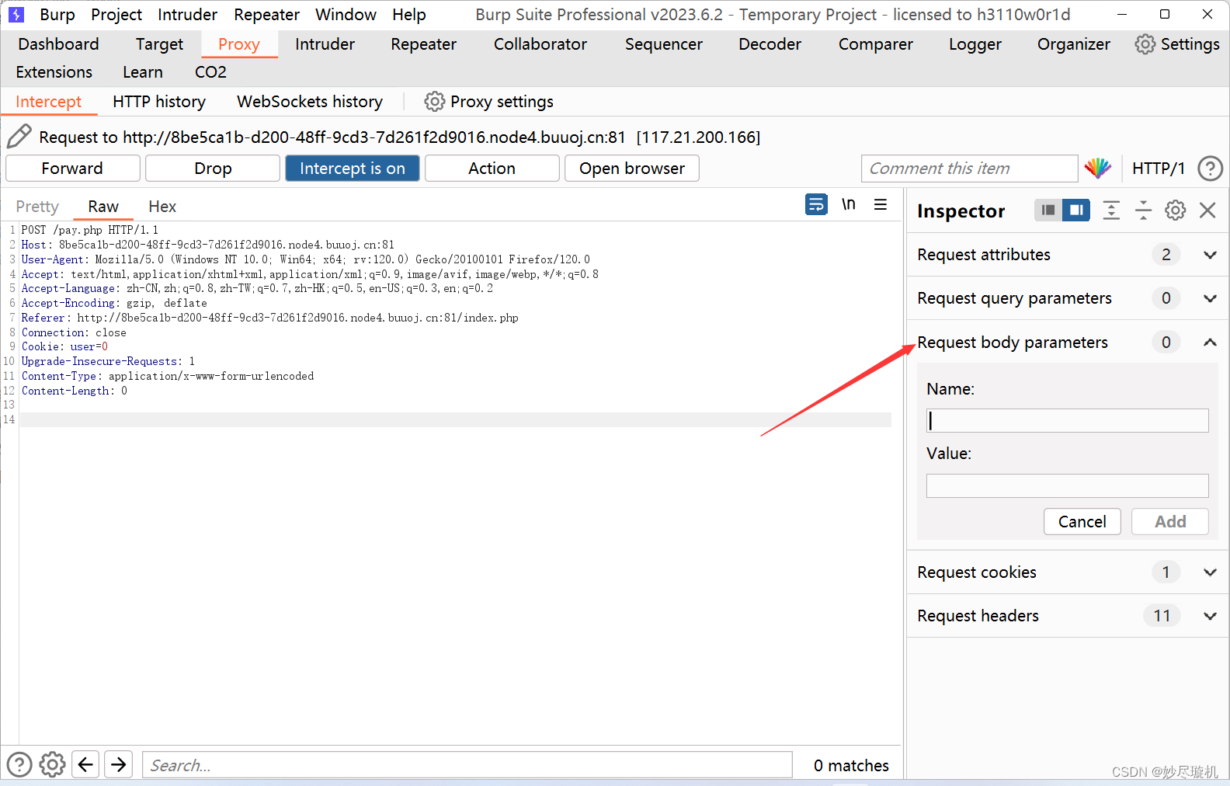Open the Settings gear in top bar

point(1145,44)
